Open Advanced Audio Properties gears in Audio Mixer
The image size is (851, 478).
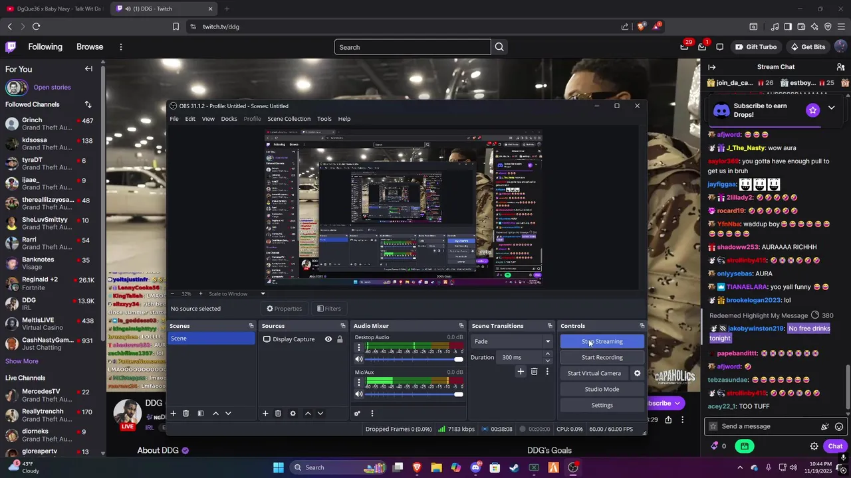357,413
